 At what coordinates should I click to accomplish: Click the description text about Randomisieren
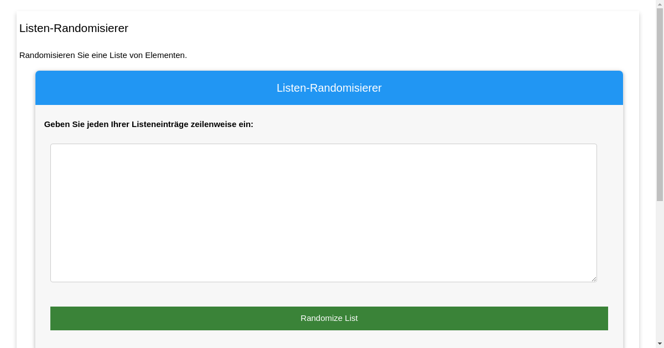tap(103, 55)
